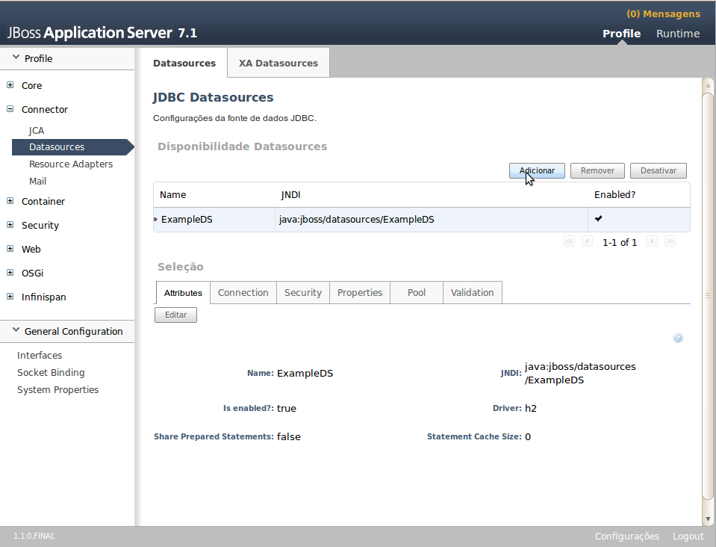Screen dimensions: 716x547
Task: Click the Share Prepared Statements value false
Action: coord(289,436)
